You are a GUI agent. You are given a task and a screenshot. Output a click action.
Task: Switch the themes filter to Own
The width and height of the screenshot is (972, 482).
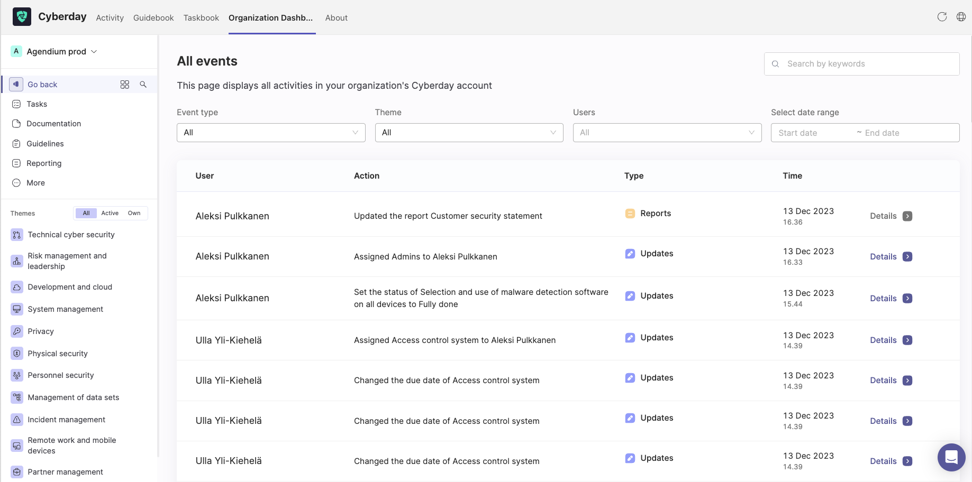click(x=134, y=213)
